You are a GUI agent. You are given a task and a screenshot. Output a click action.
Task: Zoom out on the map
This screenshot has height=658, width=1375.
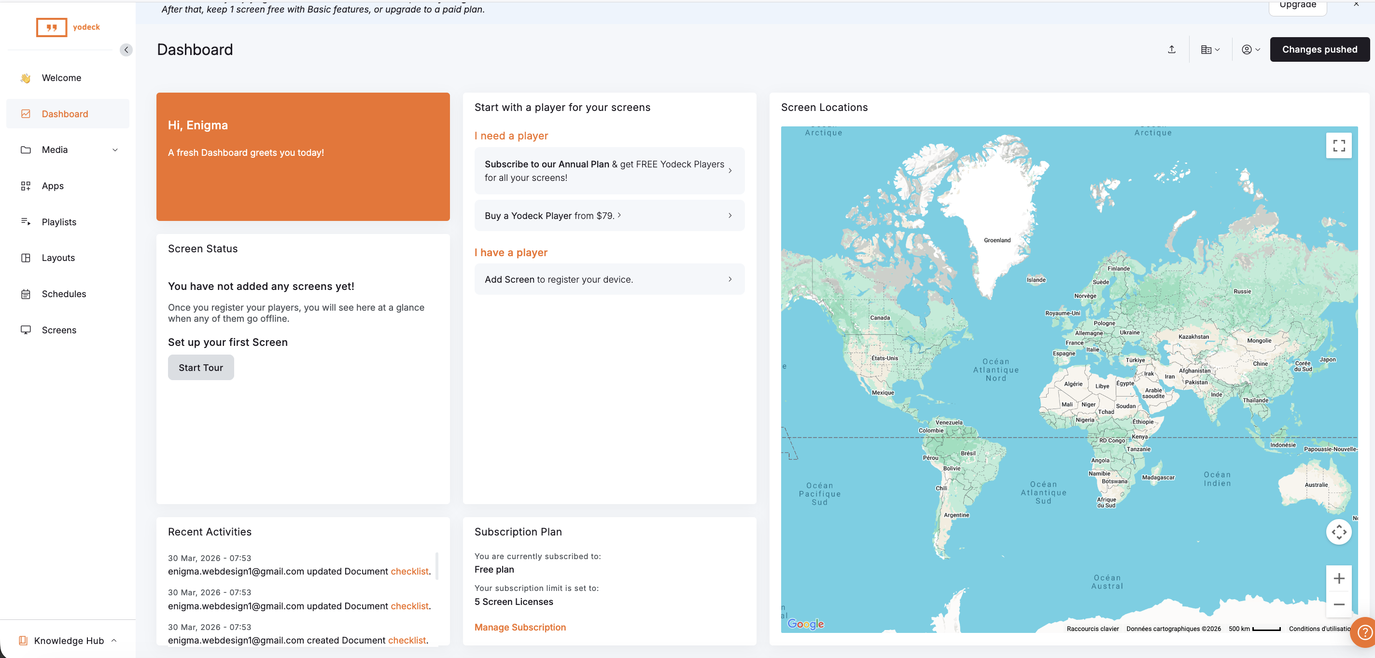click(1338, 604)
